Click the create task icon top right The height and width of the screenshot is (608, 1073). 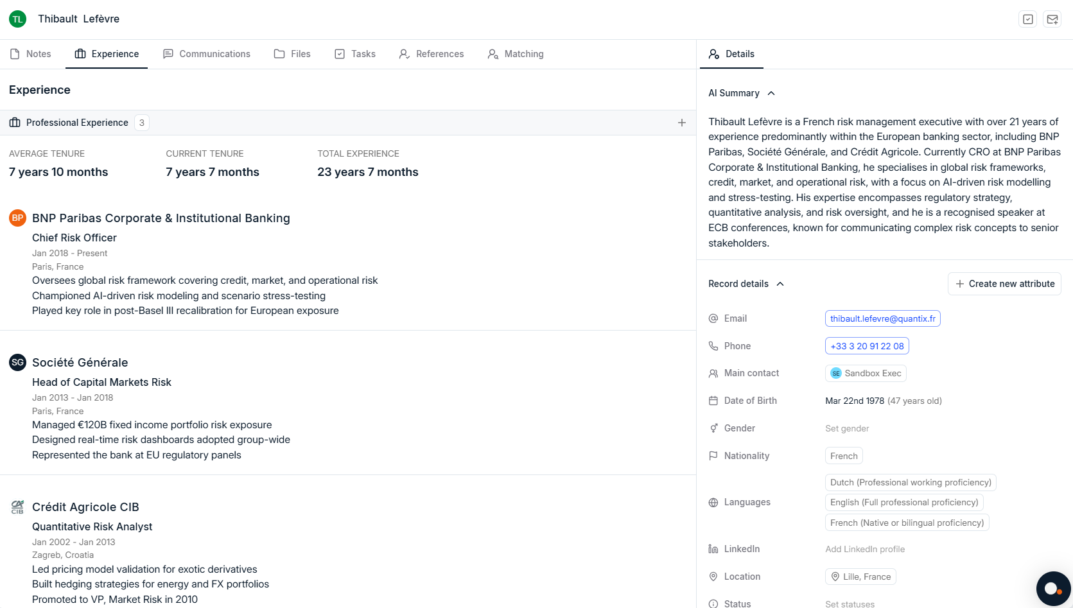(x=1027, y=19)
